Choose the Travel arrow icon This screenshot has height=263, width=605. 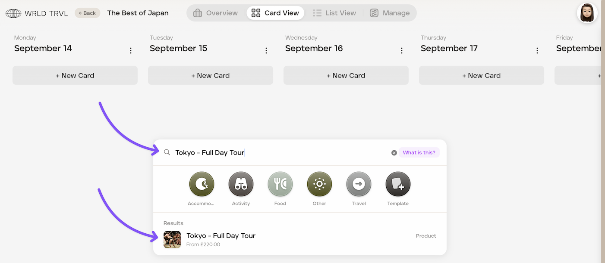tap(359, 184)
